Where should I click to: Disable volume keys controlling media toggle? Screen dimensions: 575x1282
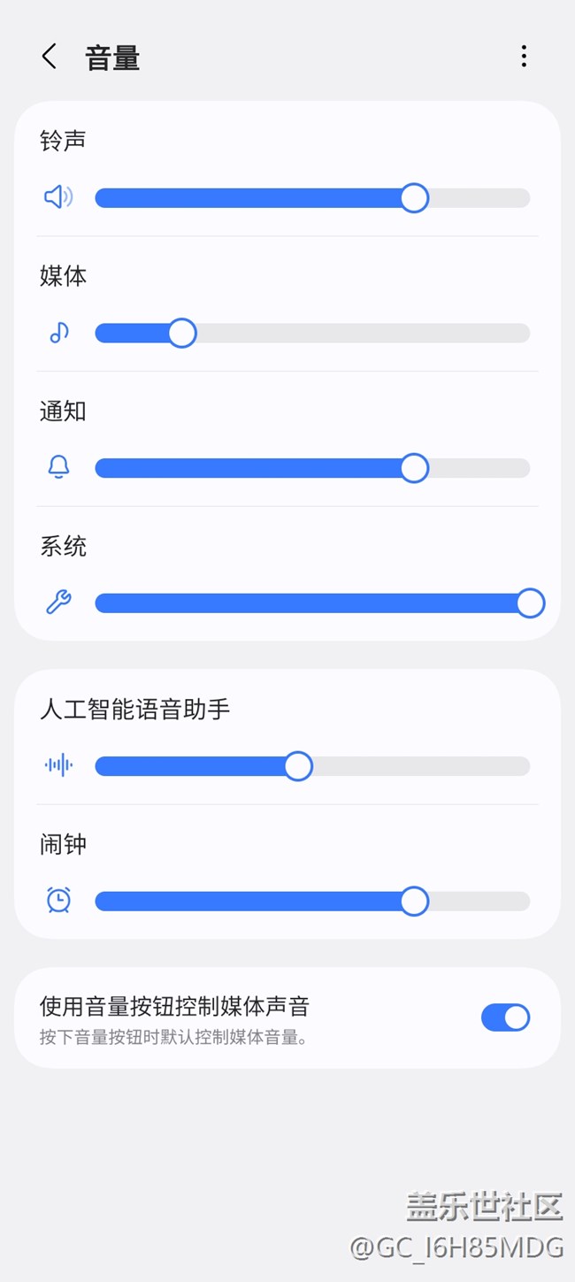(x=505, y=1017)
